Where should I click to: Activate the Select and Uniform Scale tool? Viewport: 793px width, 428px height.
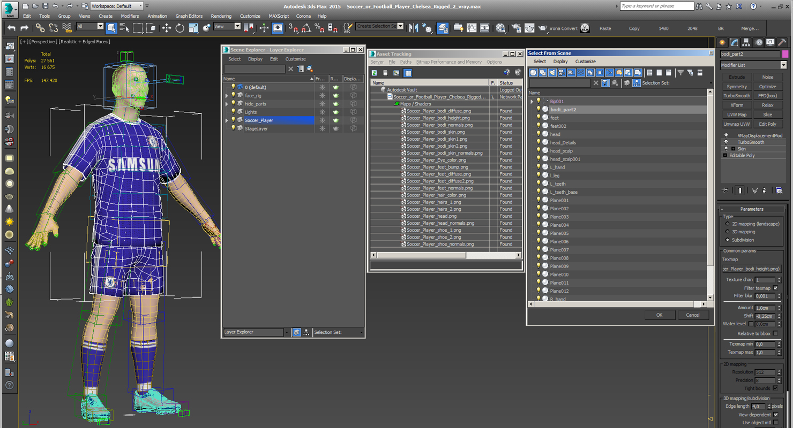[193, 28]
